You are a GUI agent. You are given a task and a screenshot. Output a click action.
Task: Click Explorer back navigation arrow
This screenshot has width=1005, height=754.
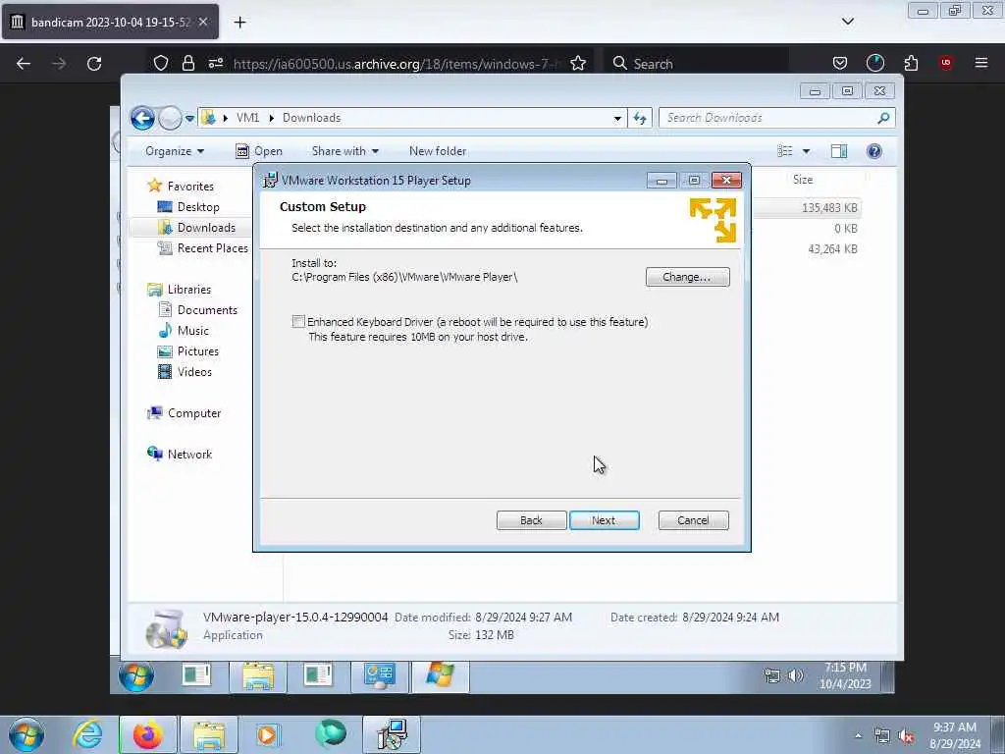point(142,118)
